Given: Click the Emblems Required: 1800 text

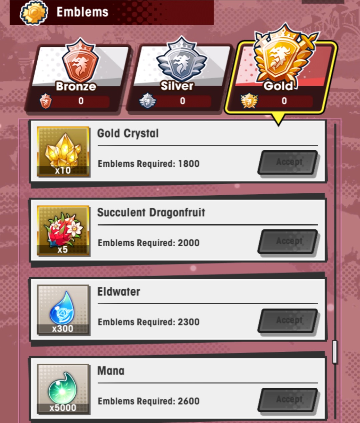Looking at the screenshot, I should pos(148,164).
